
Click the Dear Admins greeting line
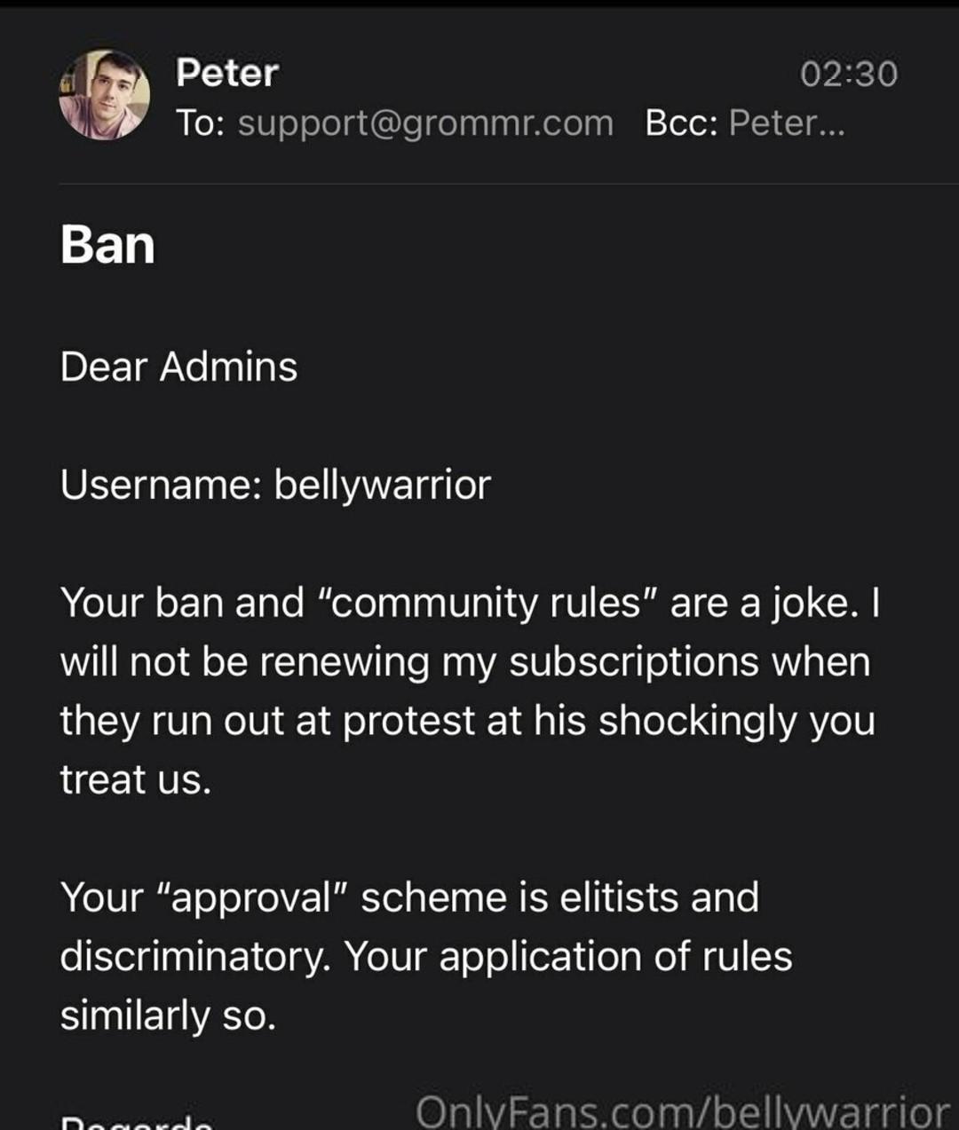click(x=178, y=367)
